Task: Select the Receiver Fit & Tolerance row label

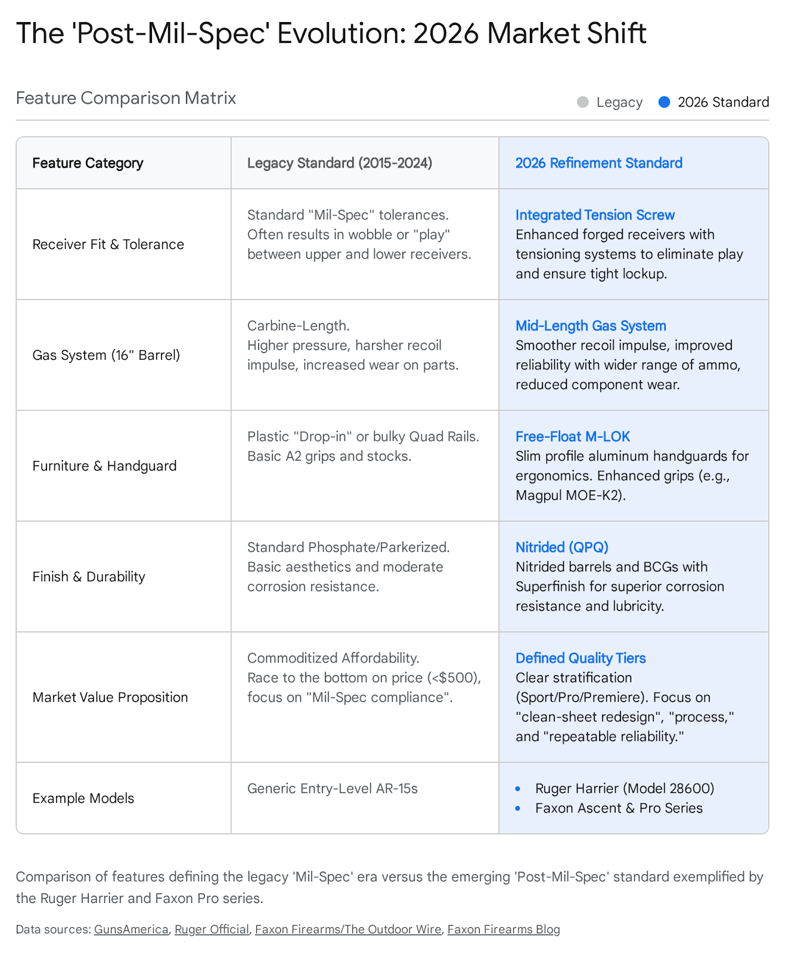Action: tap(108, 244)
